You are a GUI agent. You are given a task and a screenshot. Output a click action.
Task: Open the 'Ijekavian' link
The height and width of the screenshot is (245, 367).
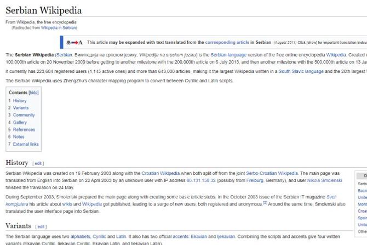coord(226,237)
